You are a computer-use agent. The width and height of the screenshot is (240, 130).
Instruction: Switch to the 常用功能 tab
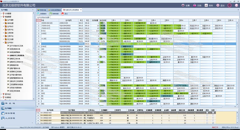(x=42, y=10)
